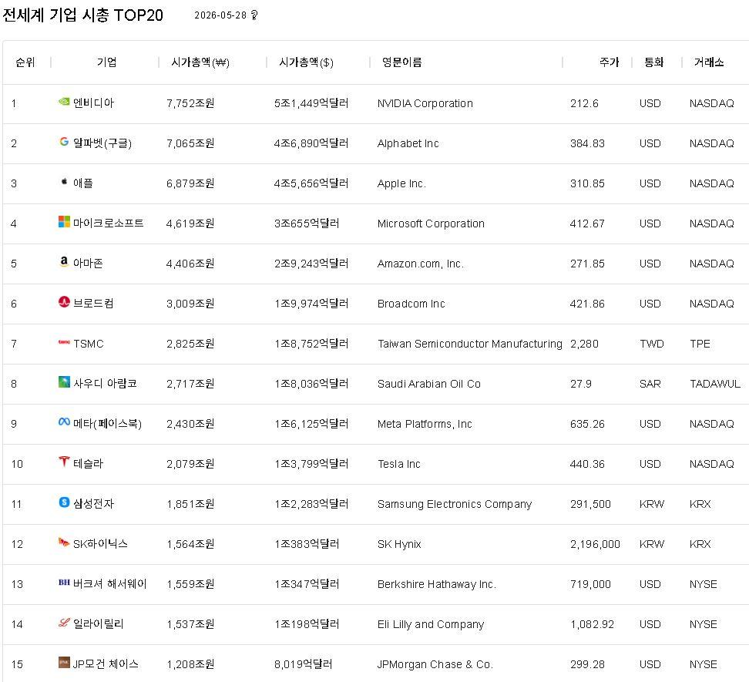Sort by the 주가 column header
Viewport: 749px width, 682px height.
[x=609, y=62]
